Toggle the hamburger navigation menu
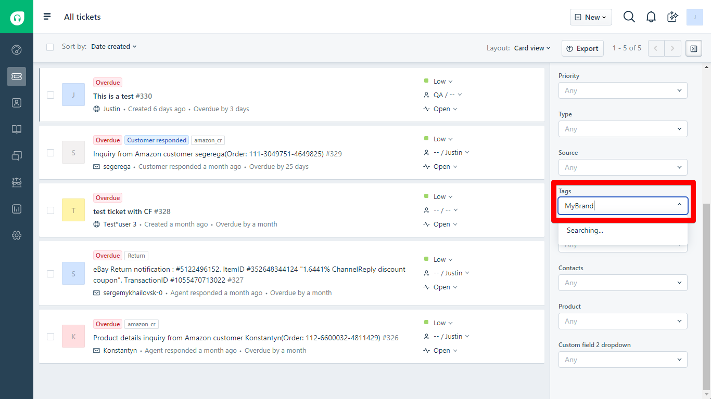The image size is (711, 399). 47,17
